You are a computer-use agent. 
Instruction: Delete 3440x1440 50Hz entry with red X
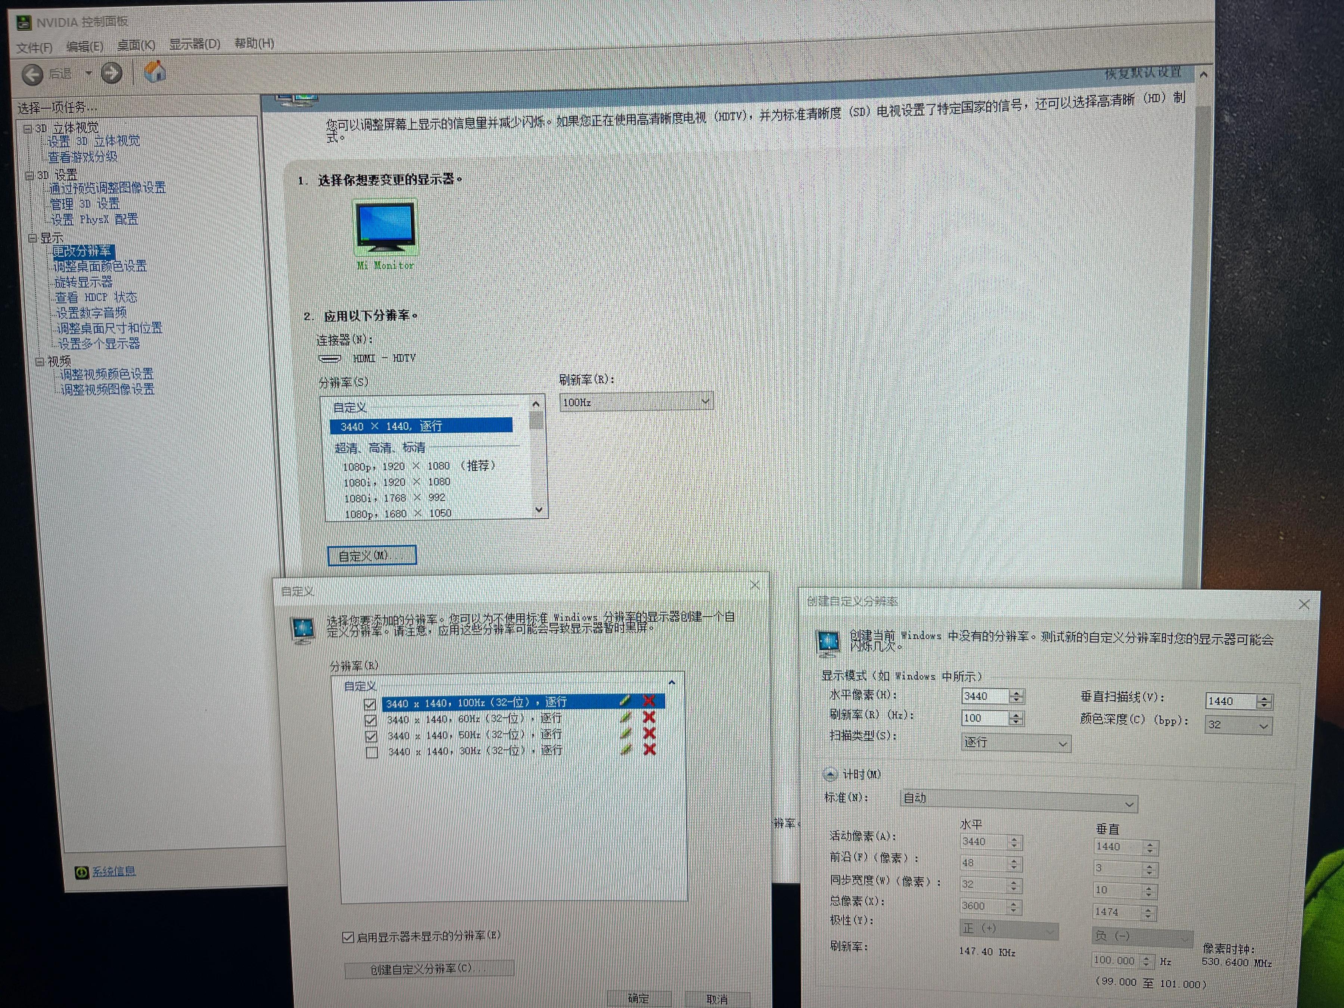coord(649,733)
